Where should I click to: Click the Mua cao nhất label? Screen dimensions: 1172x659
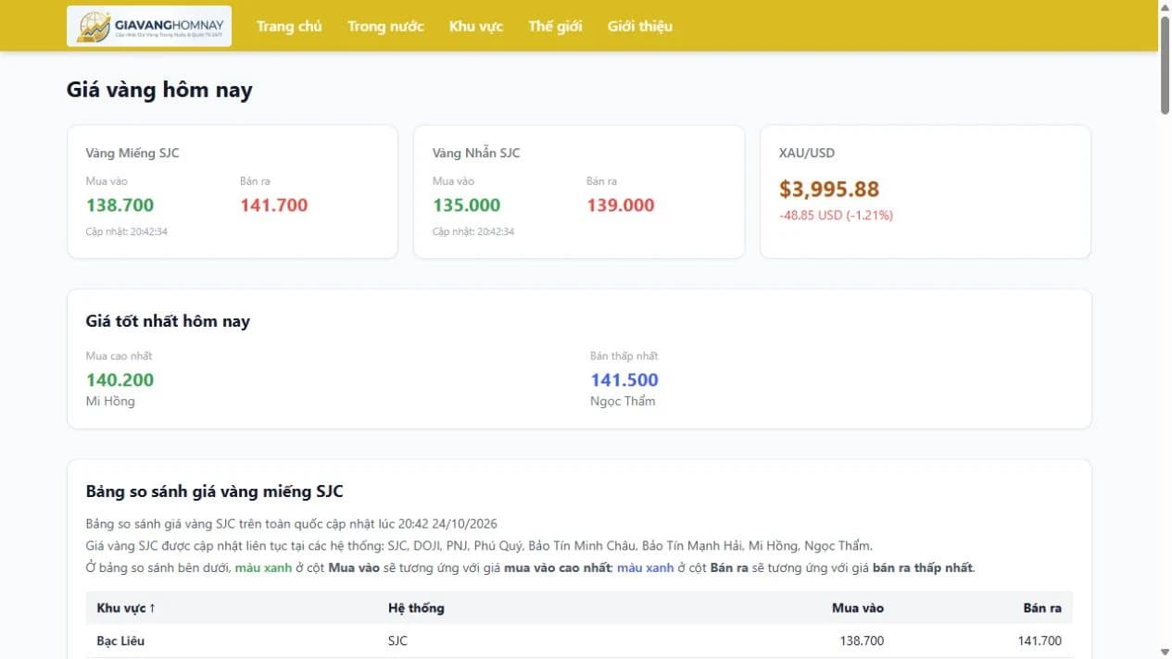click(119, 356)
